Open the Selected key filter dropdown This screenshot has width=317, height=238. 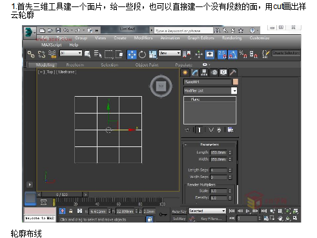(207, 211)
